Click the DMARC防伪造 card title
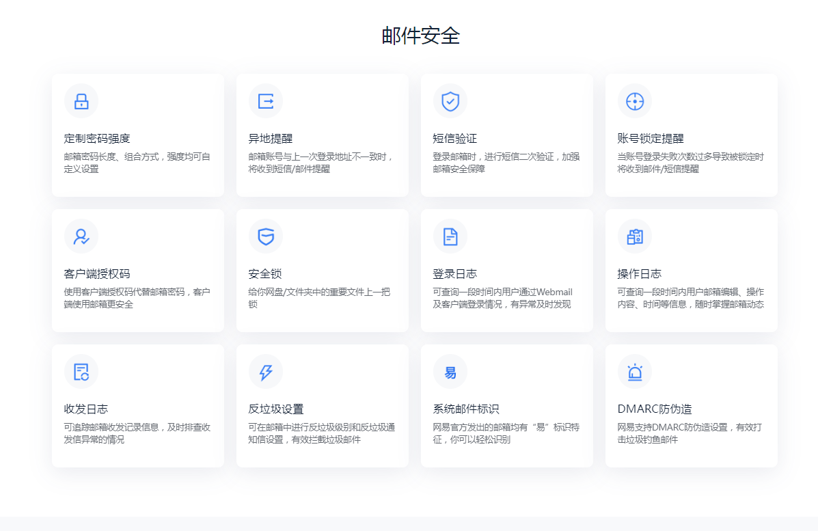This screenshot has height=531, width=818. pyautogui.click(x=654, y=409)
